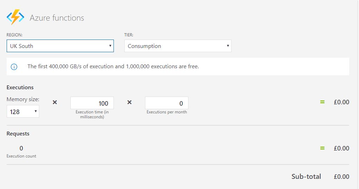Open the Region dropdown showing UK South
The height and width of the screenshot is (189, 359).
60,46
